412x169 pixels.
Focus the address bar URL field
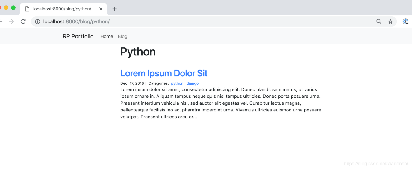point(207,21)
